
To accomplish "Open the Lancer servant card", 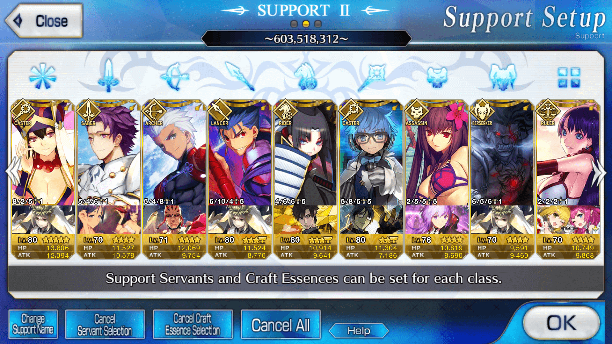I will [240, 153].
